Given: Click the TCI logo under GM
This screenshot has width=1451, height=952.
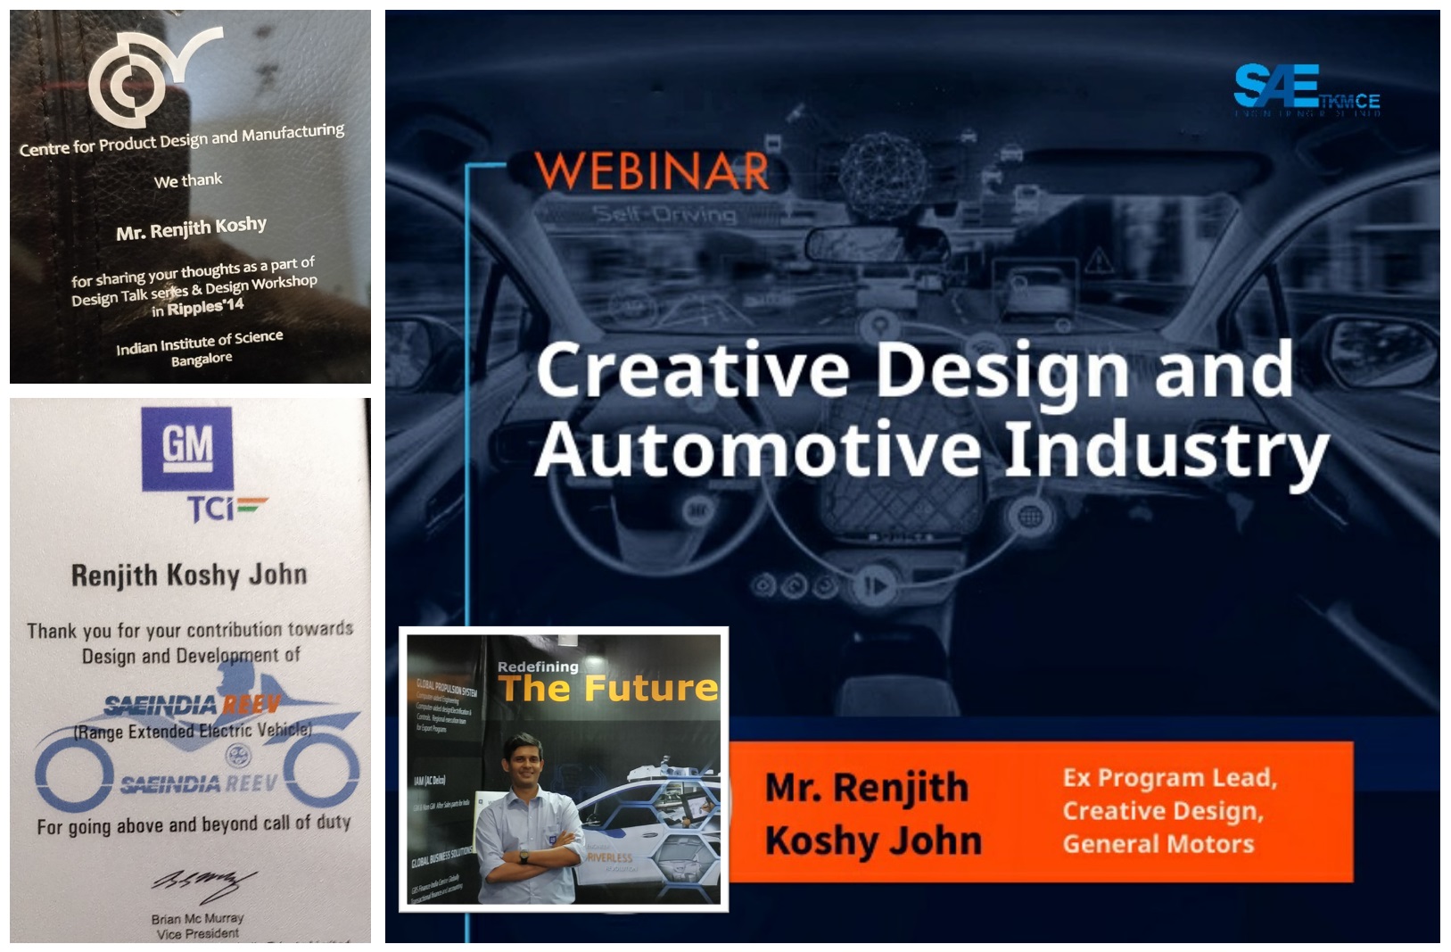Looking at the screenshot, I should point(227,509).
